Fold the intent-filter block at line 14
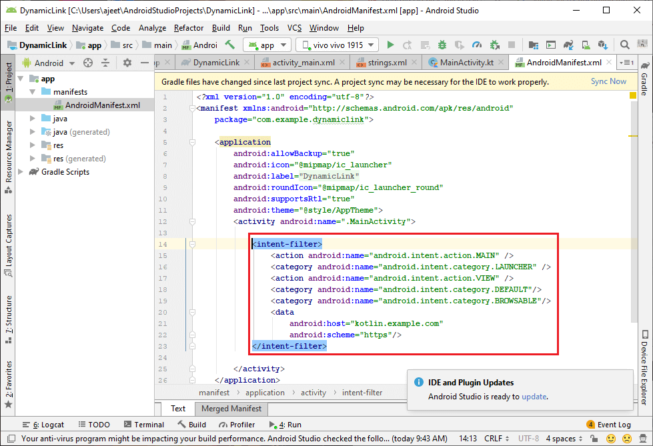 [192, 244]
